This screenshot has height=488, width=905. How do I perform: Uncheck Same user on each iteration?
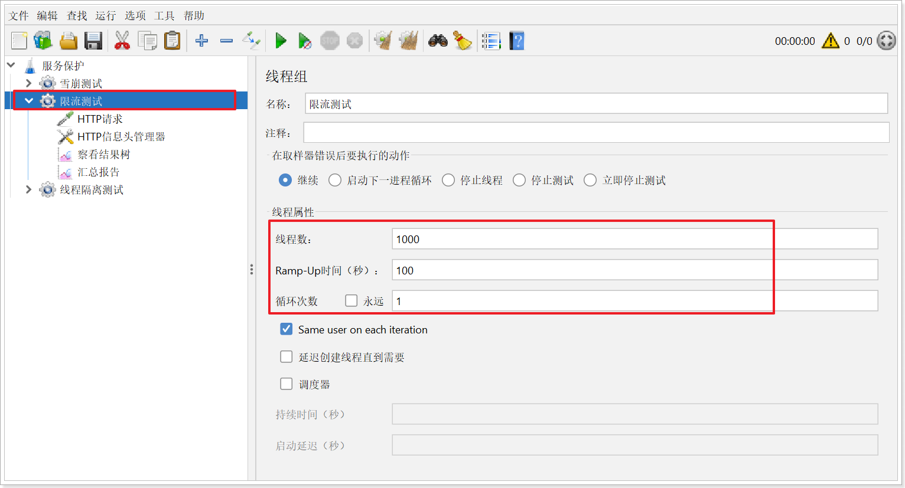click(287, 329)
